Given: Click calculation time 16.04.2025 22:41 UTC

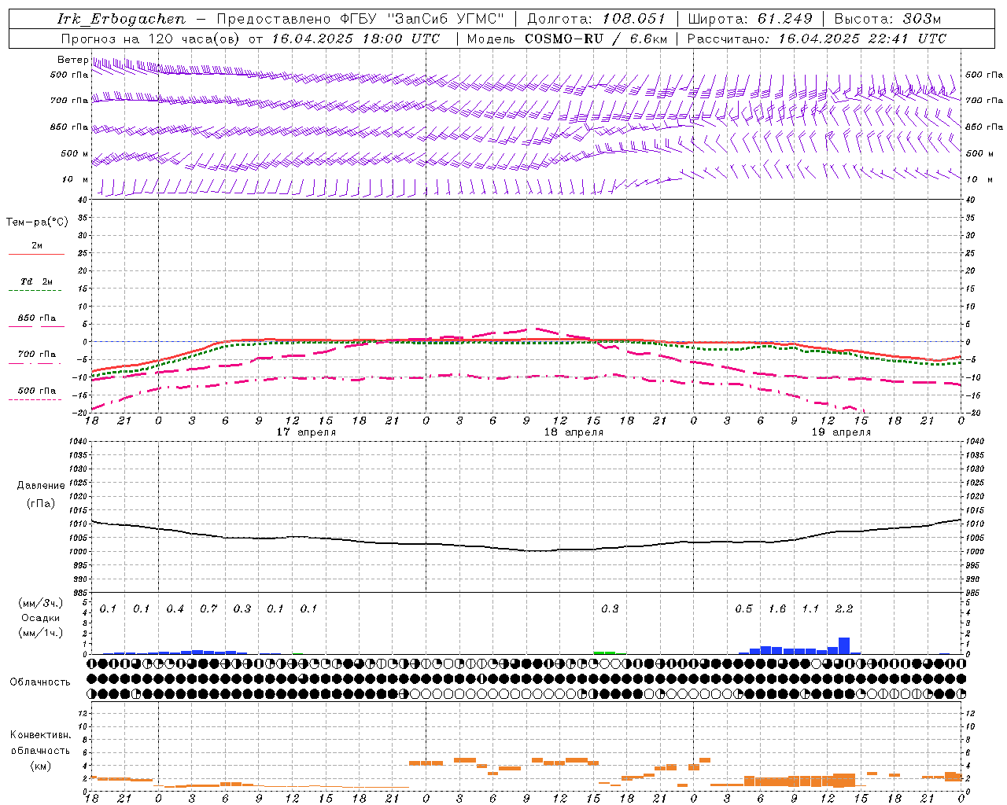Looking at the screenshot, I should pyautogui.click(x=862, y=39).
